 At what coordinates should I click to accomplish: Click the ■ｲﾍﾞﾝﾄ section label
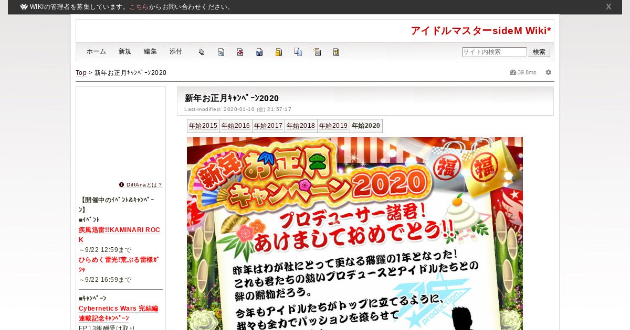(x=89, y=220)
